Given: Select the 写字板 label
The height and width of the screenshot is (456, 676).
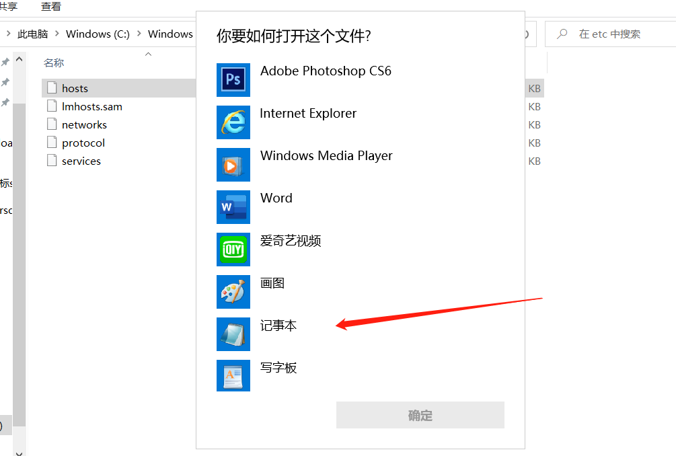Looking at the screenshot, I should point(278,368).
